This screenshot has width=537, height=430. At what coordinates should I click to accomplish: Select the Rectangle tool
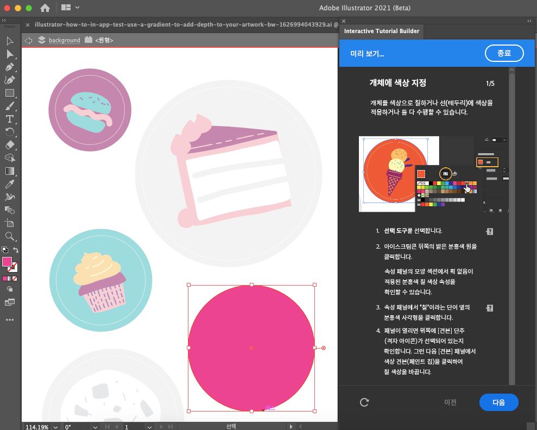pyautogui.click(x=10, y=93)
